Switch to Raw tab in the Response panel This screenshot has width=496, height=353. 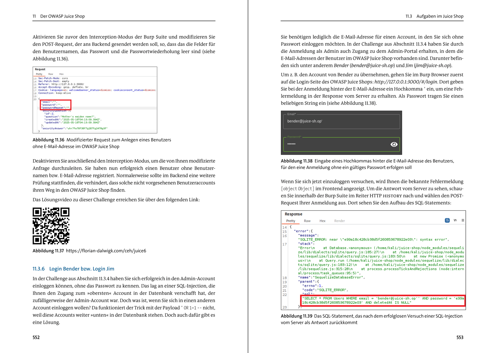[307, 221]
